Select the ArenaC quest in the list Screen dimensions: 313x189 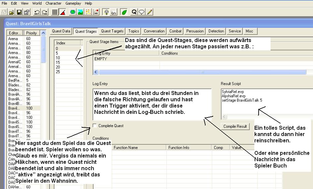click(24, 62)
